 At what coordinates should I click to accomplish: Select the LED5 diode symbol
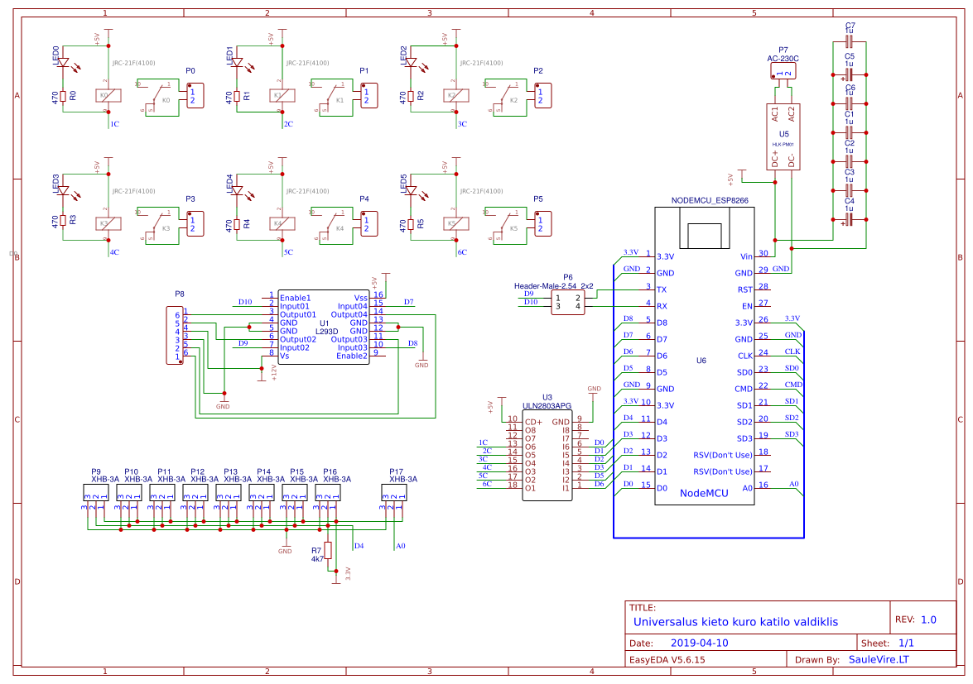(x=410, y=191)
